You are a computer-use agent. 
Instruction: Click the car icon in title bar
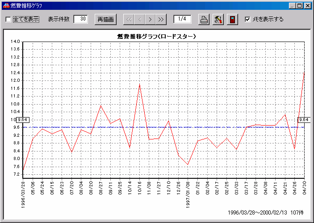tap(5, 6)
